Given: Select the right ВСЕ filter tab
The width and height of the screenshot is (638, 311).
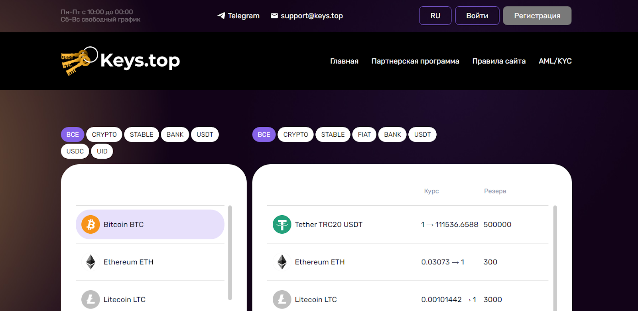Looking at the screenshot, I should click(x=264, y=134).
